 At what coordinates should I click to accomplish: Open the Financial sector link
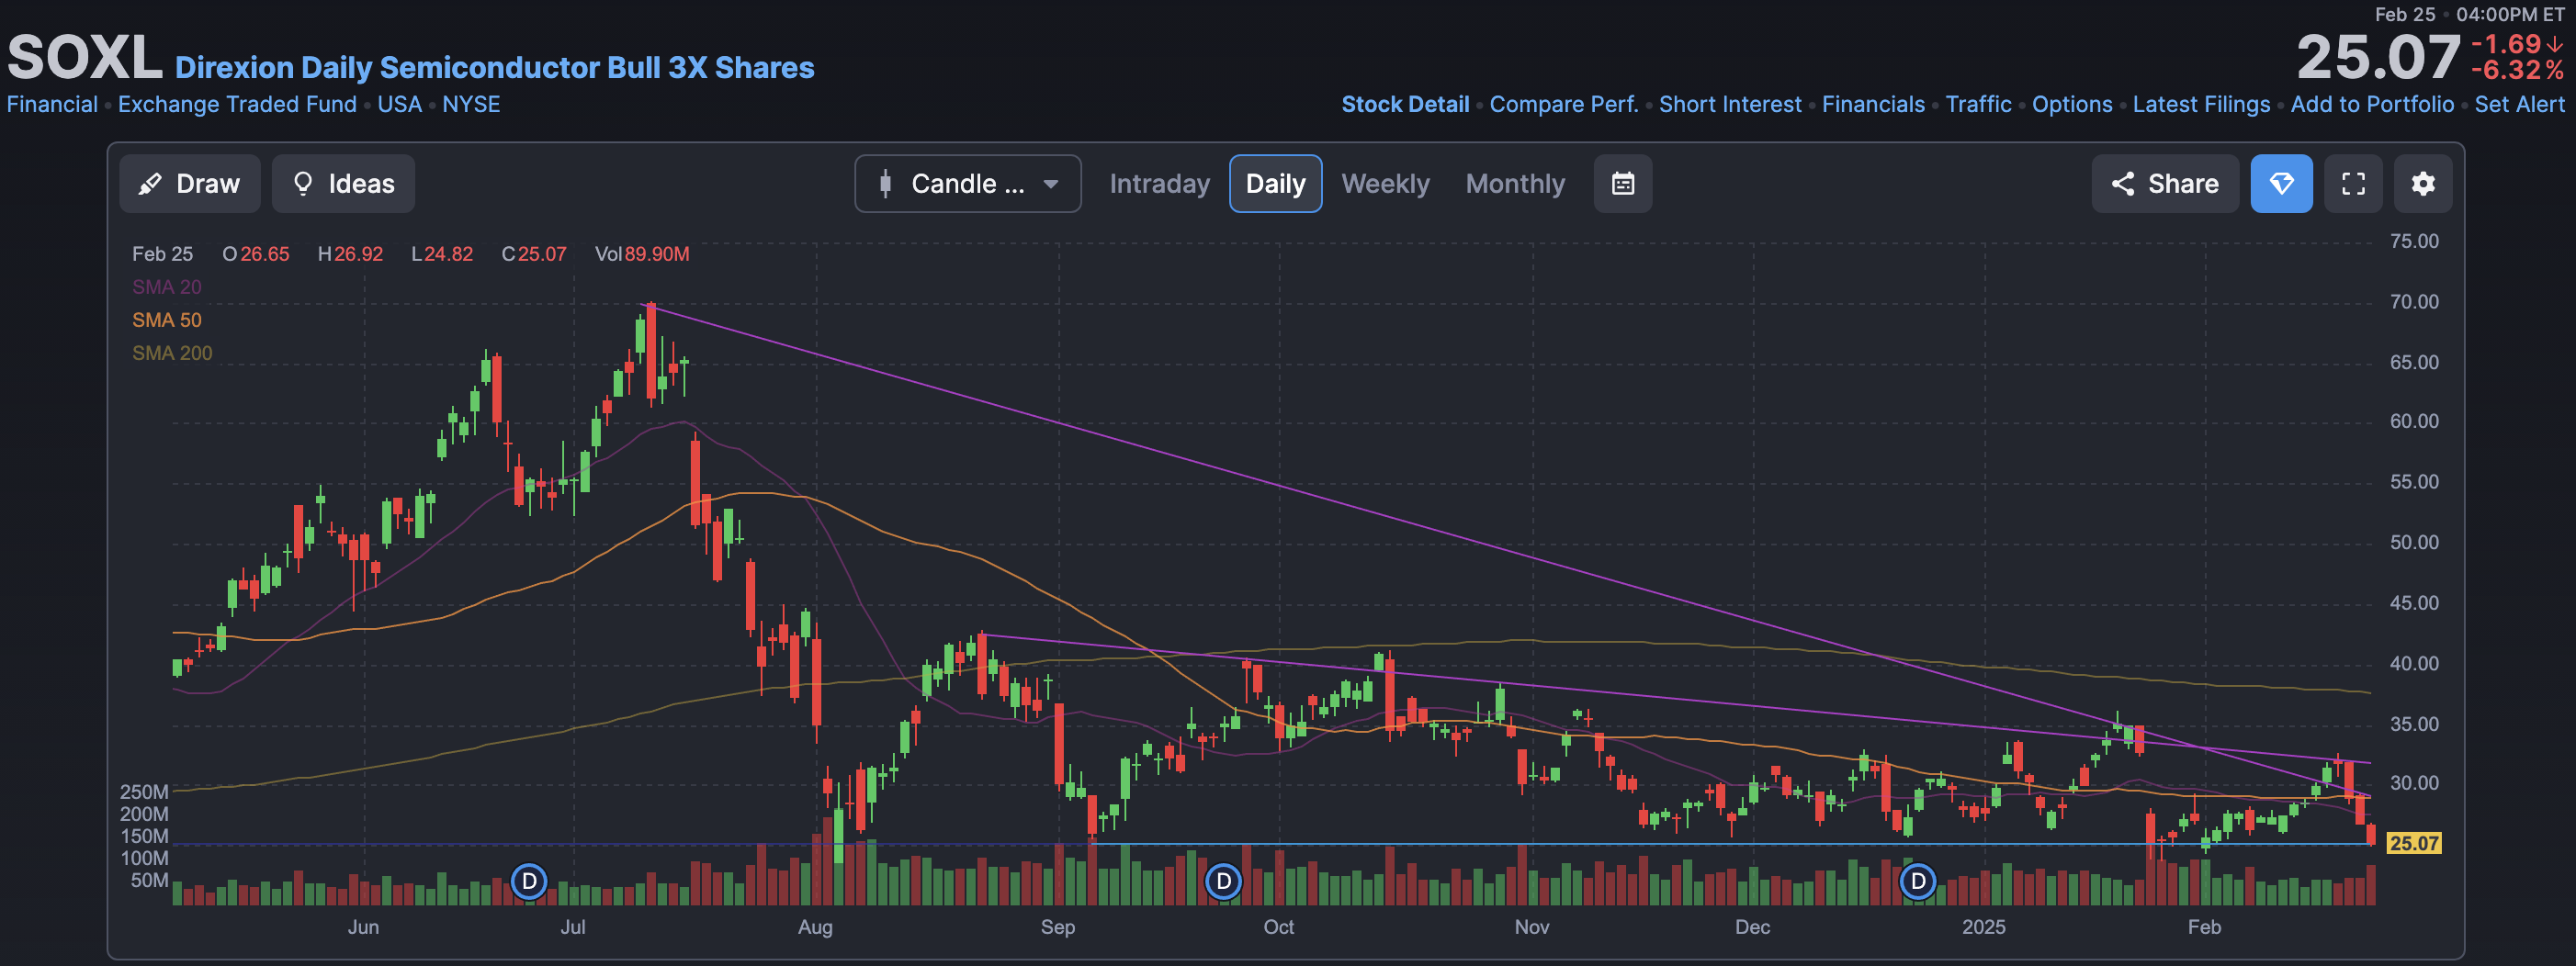coord(52,104)
